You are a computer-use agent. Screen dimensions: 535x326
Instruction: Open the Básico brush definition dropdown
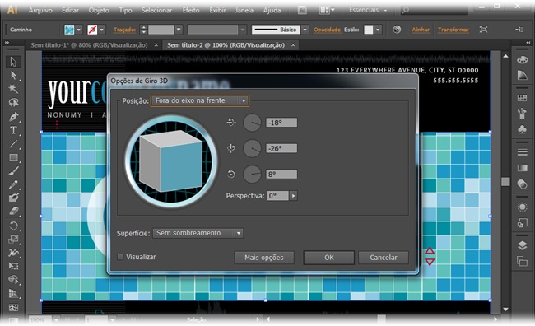(305, 30)
